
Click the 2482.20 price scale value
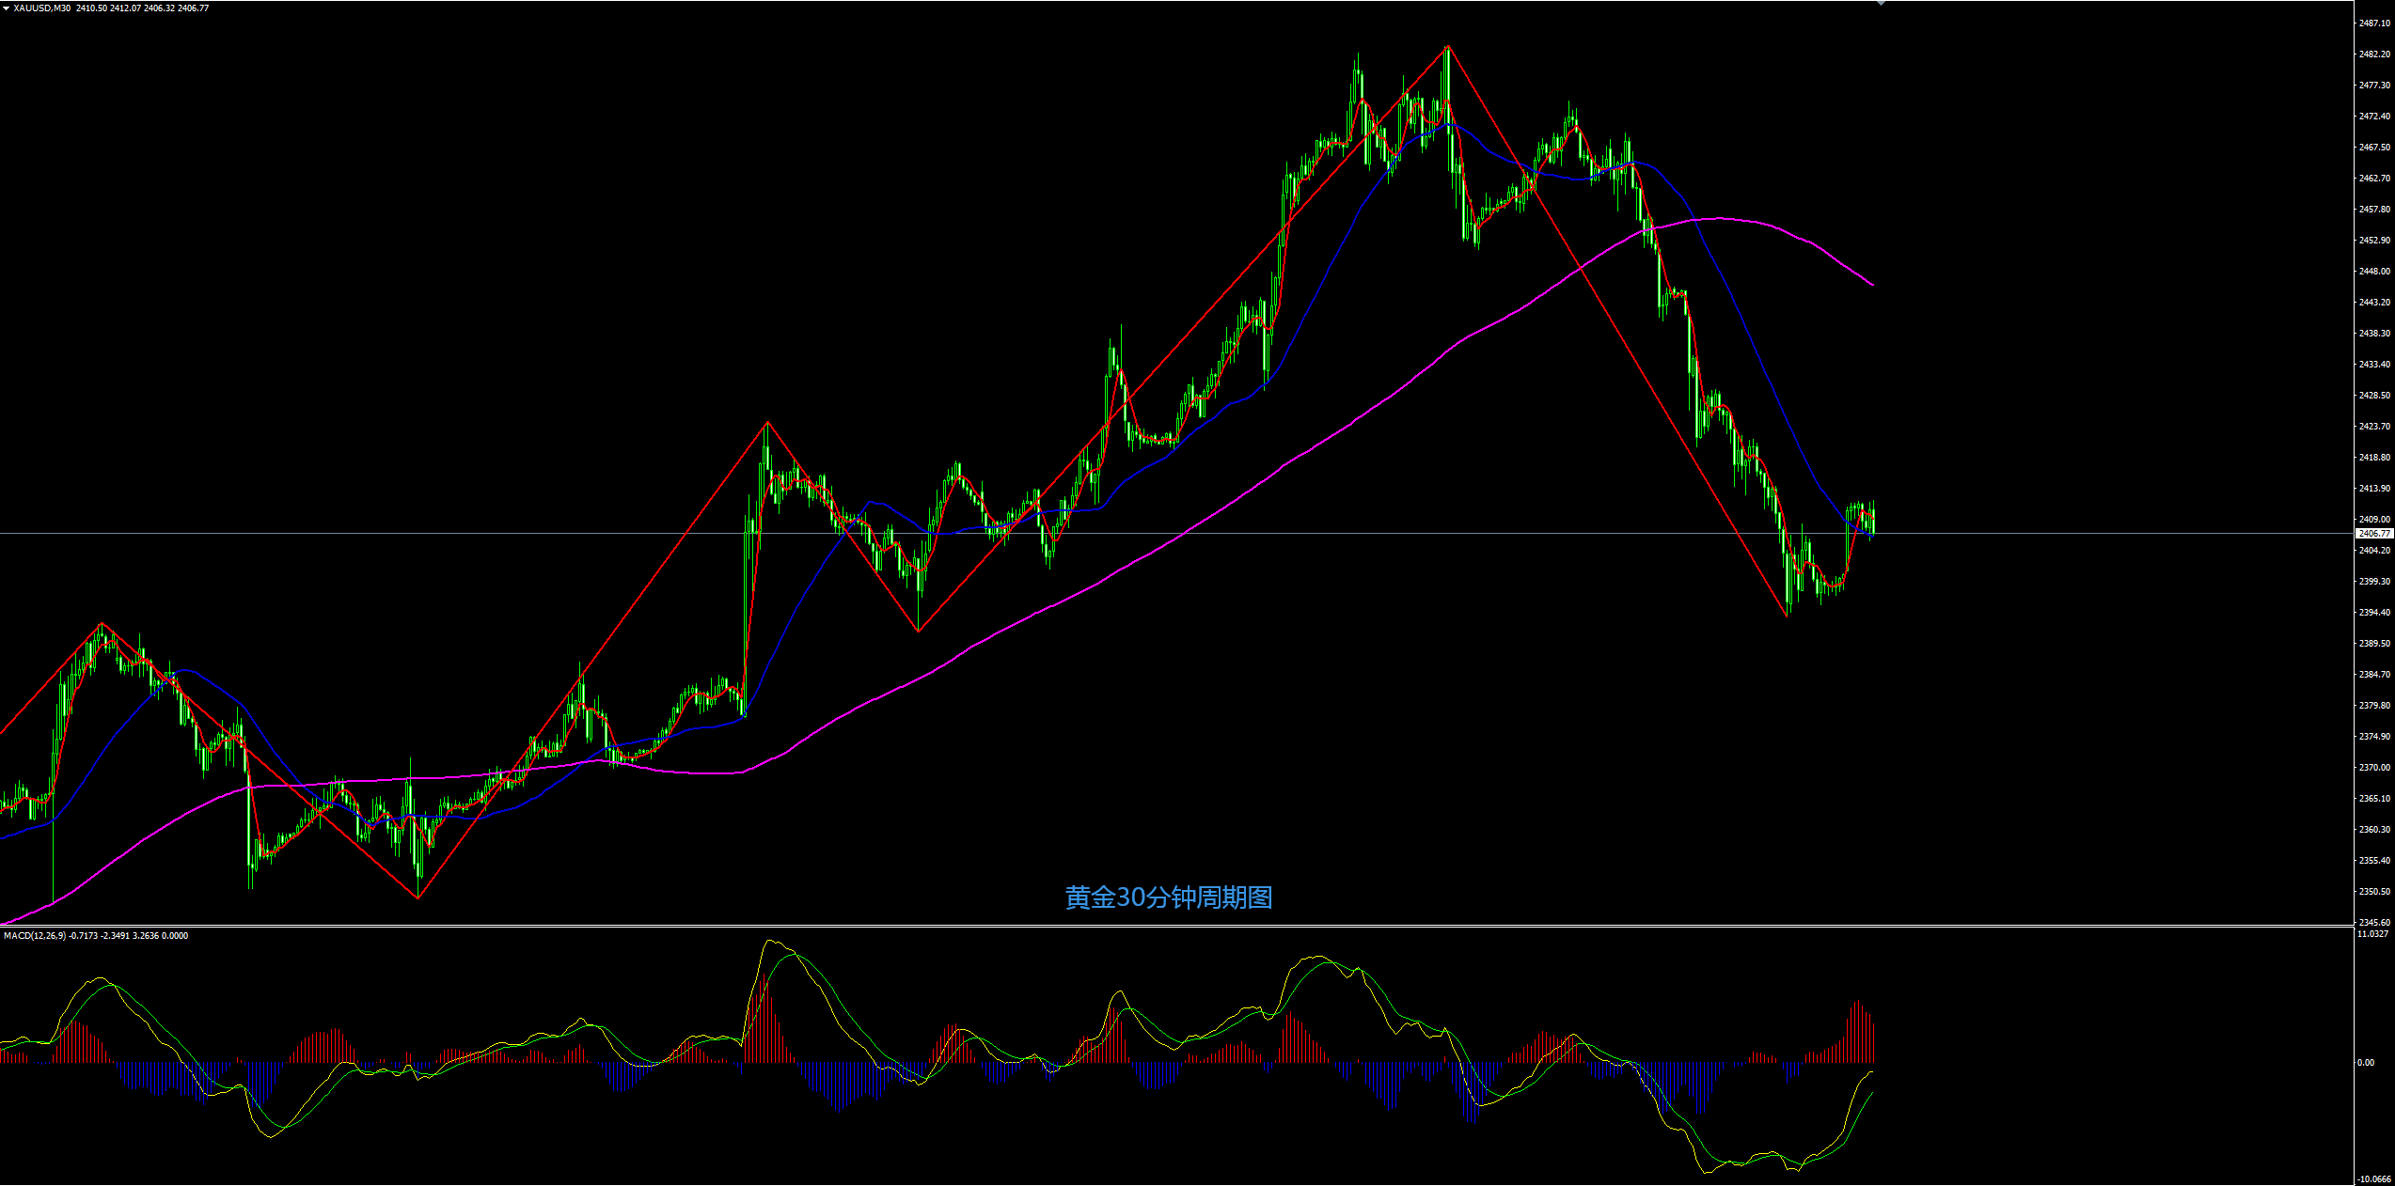pos(2374,55)
